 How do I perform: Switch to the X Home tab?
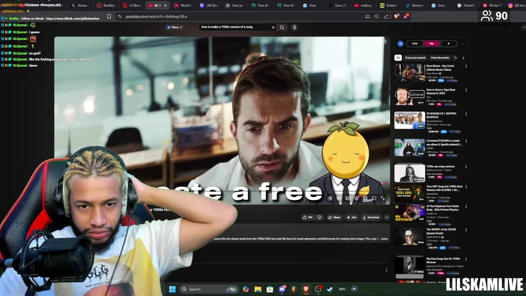click(79, 5)
